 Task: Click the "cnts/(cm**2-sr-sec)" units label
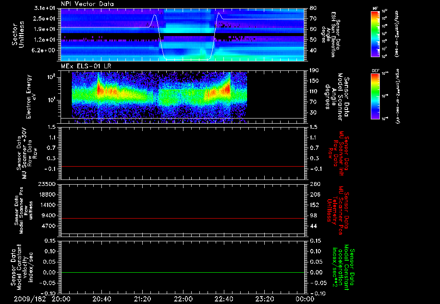(396, 33)
